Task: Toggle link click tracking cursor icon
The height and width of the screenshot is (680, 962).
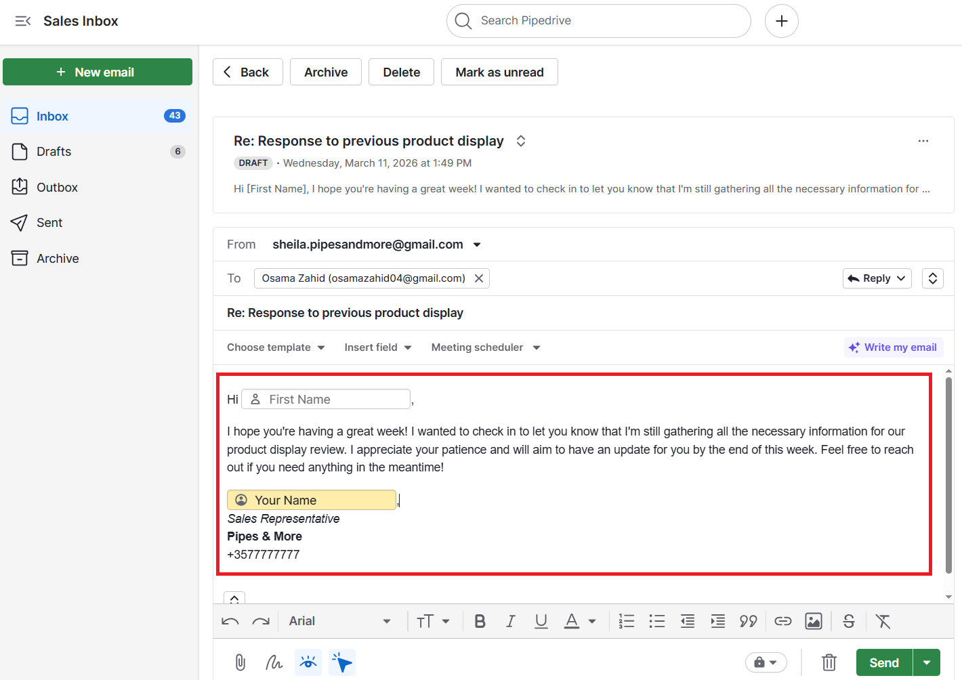Action: pos(342,662)
